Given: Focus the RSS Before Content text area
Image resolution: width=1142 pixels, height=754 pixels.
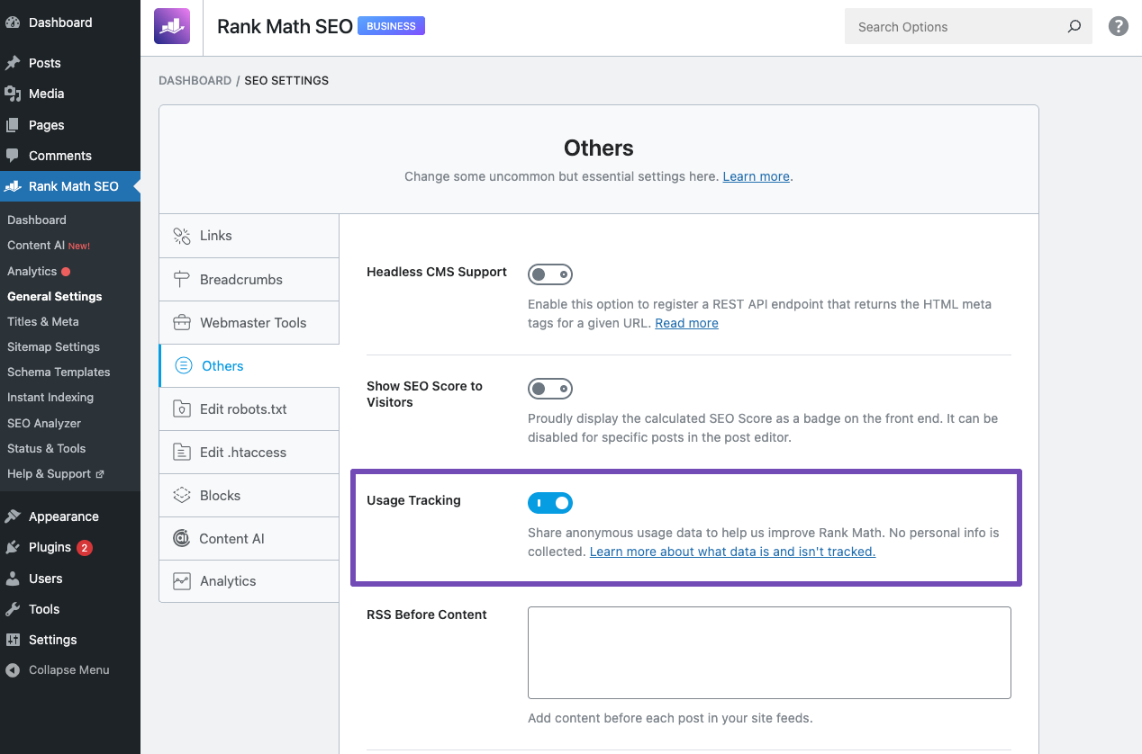Looking at the screenshot, I should 769,652.
